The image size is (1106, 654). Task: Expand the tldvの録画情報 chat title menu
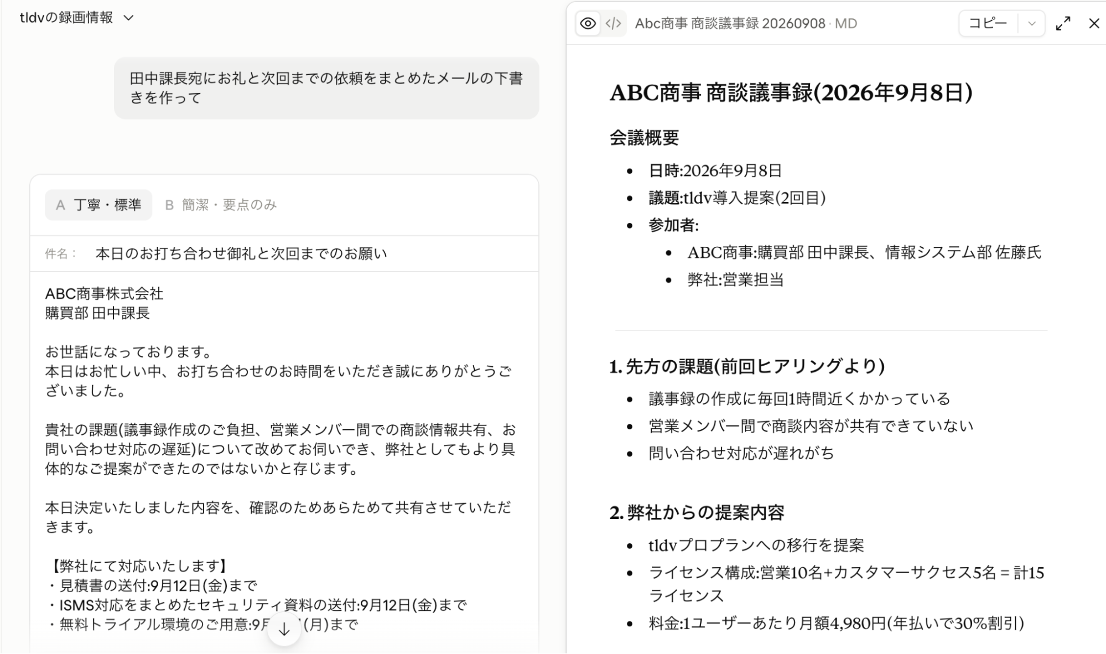coord(128,18)
